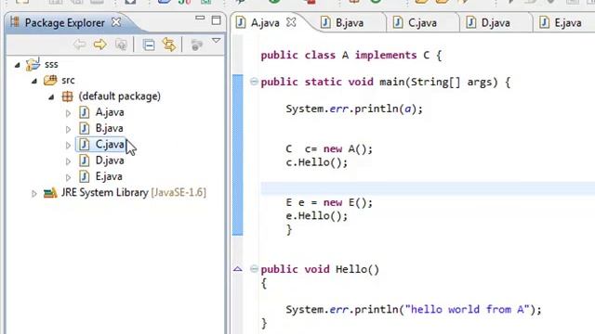Click the implements override marker triangle
Image resolution: width=595 pixels, height=334 pixels.
238,269
